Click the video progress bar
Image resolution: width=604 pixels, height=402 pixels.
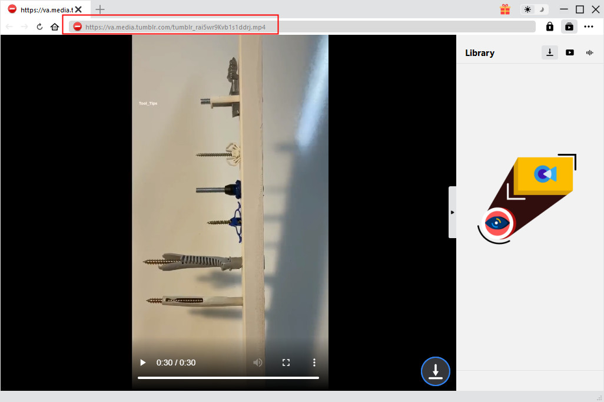coord(230,378)
